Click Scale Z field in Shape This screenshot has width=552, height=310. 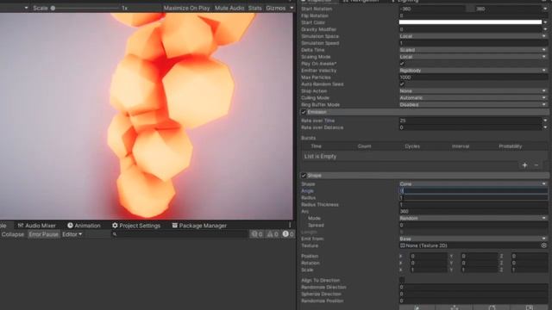[529, 270]
